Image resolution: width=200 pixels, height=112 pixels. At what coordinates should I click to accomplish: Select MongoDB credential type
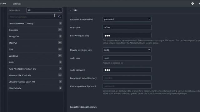point(35,36)
